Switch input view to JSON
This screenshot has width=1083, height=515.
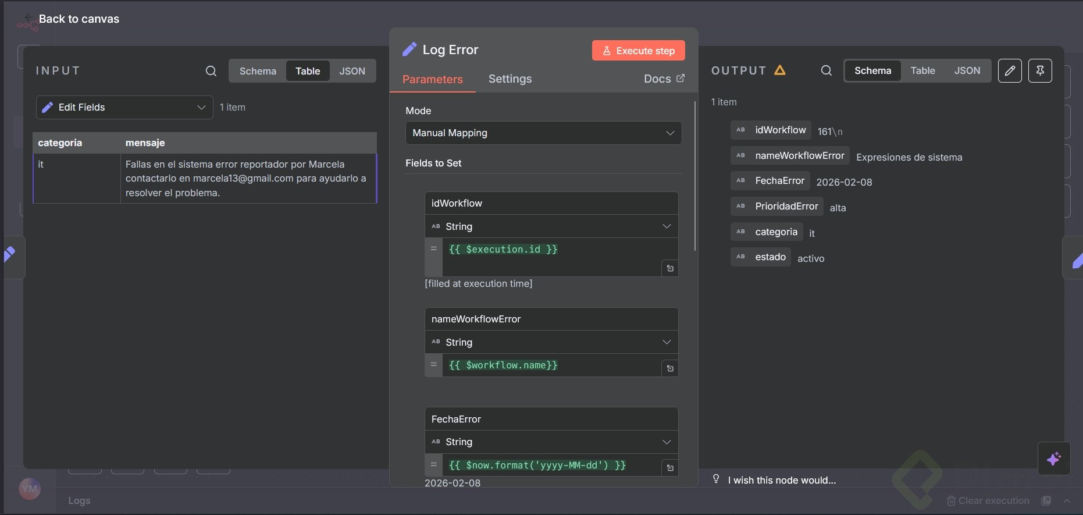pyautogui.click(x=352, y=71)
